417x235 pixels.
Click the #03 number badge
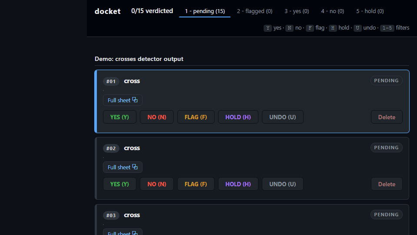(111, 215)
